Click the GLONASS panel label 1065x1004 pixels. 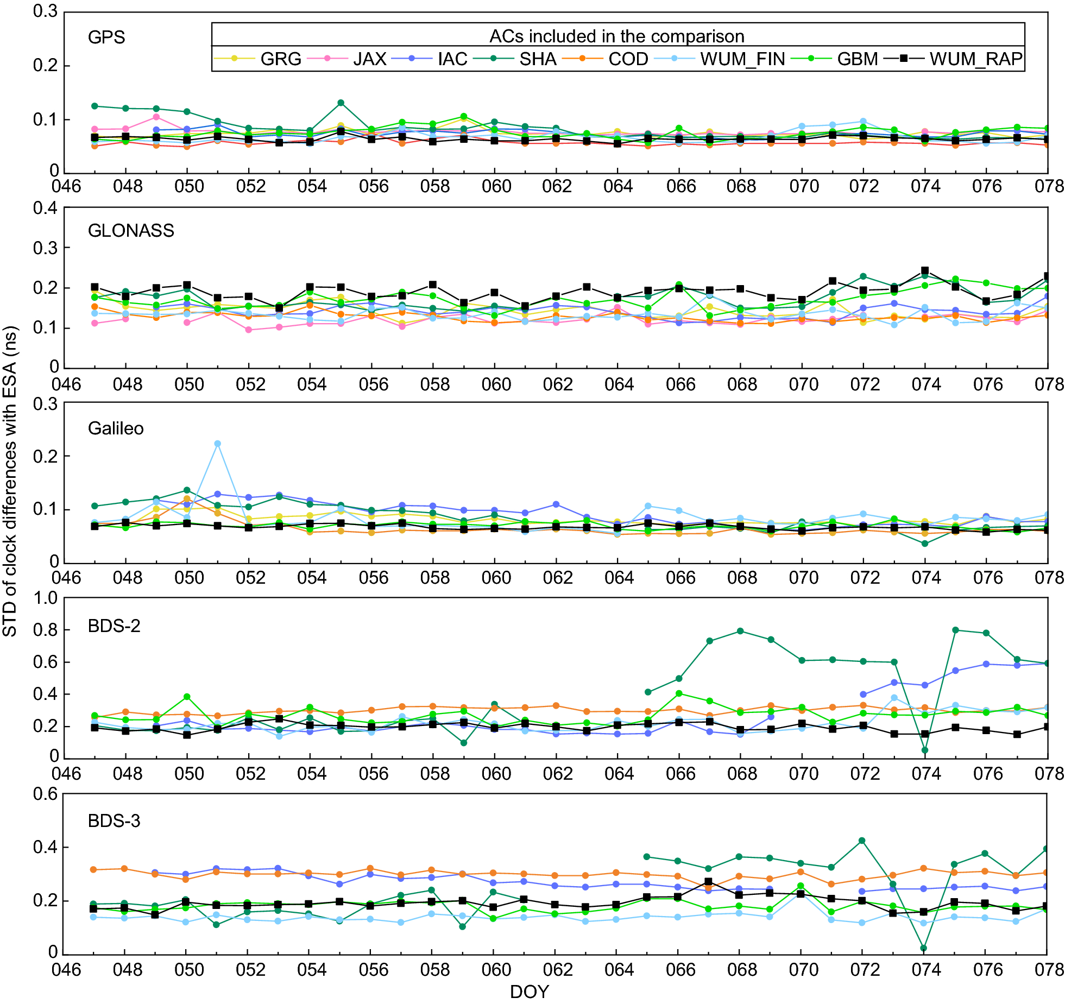pyautogui.click(x=131, y=231)
